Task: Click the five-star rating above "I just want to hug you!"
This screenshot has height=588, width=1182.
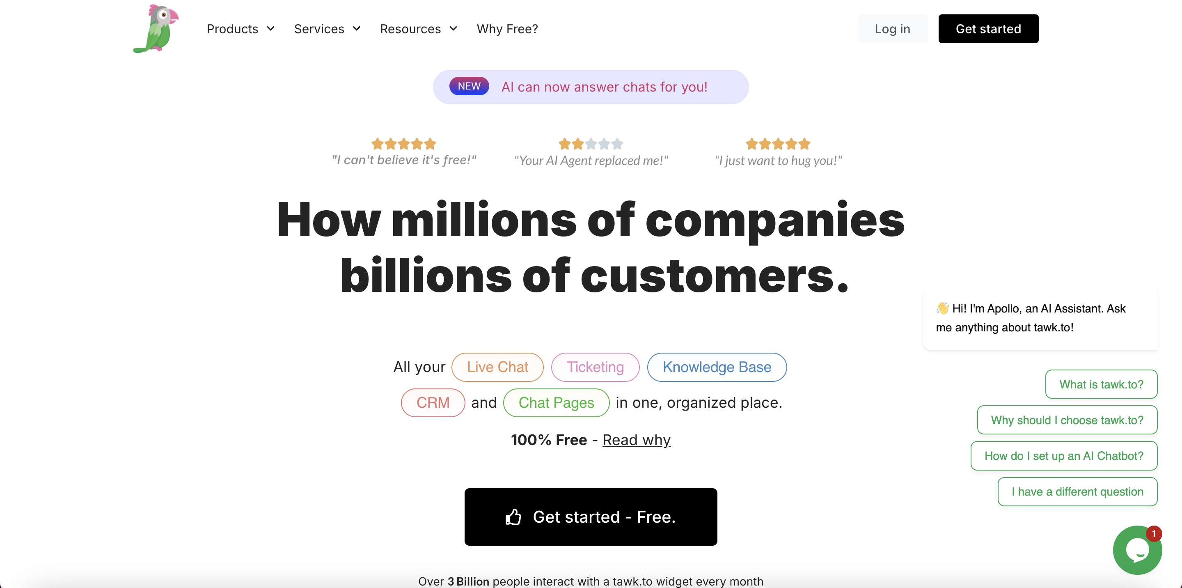Action: click(778, 144)
